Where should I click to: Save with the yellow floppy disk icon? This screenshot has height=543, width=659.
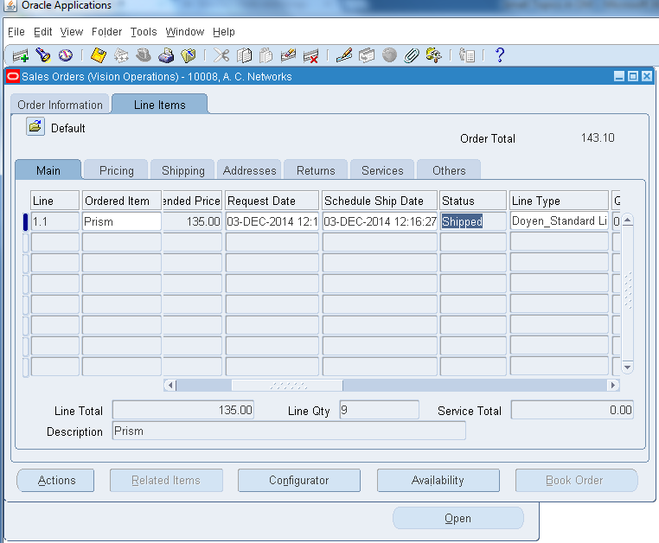(99, 55)
